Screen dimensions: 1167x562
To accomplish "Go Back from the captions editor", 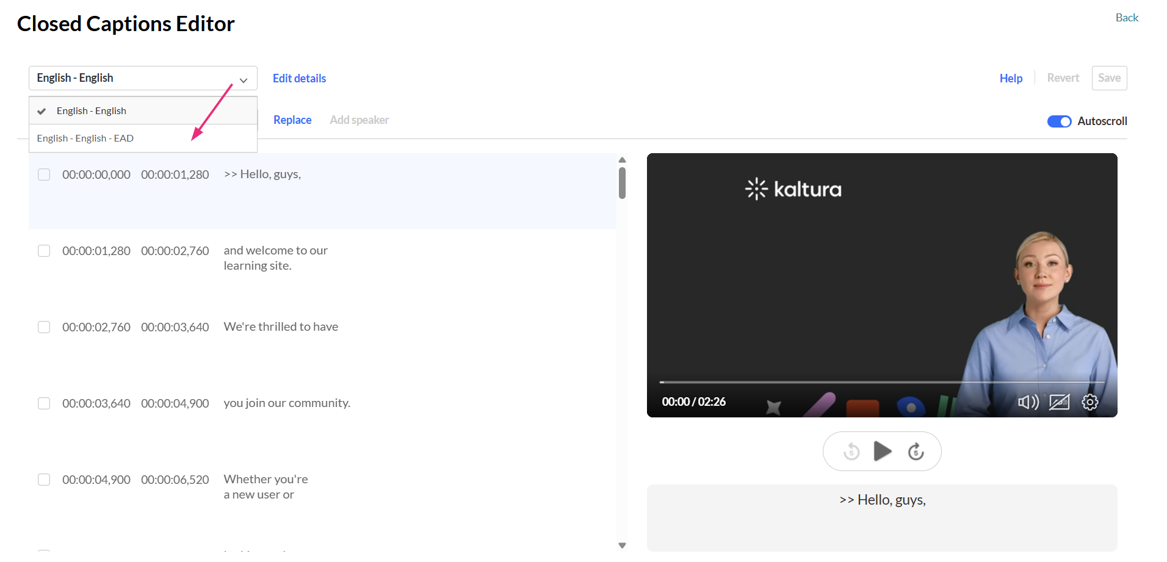I will 1127,18.
